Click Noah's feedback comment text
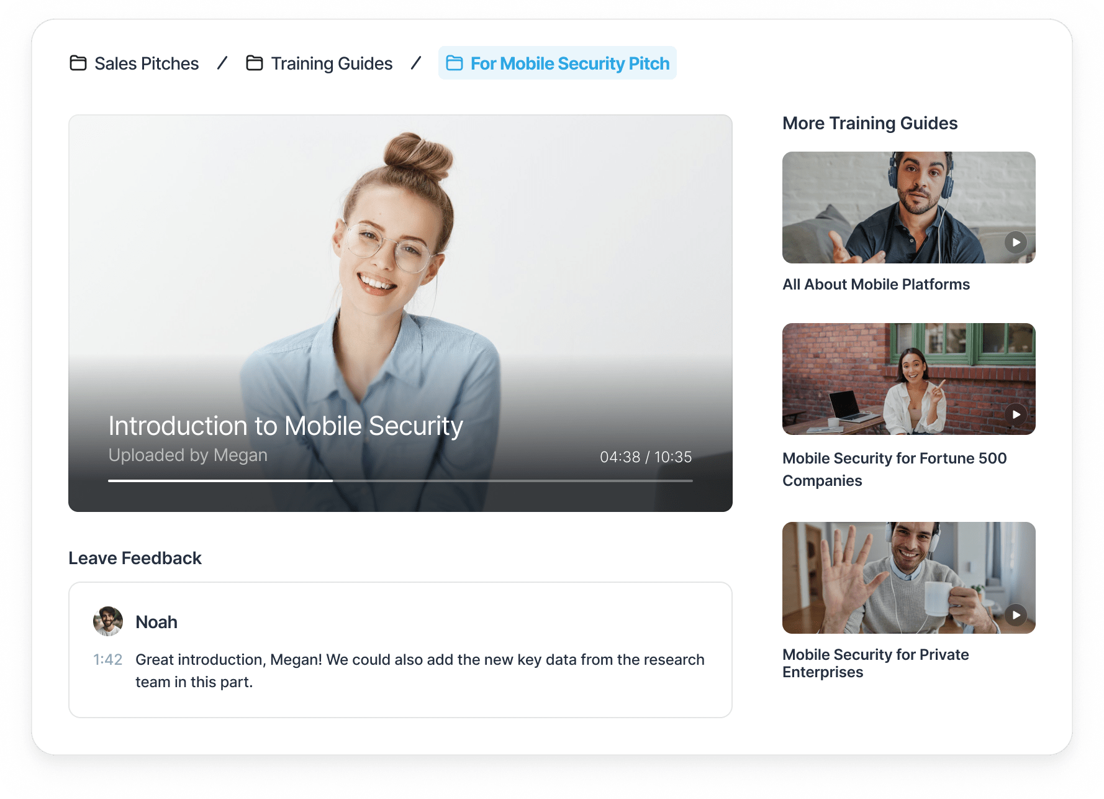The width and height of the screenshot is (1104, 799). 420,670
